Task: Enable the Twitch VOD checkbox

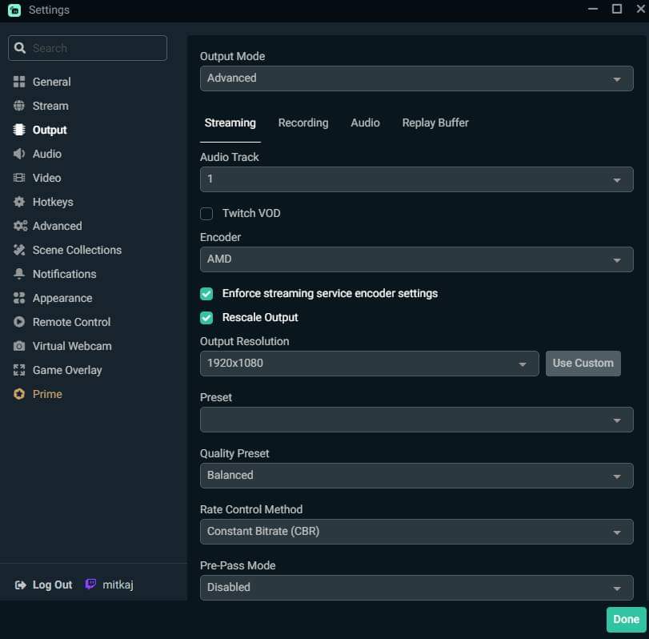Action: [x=206, y=214]
